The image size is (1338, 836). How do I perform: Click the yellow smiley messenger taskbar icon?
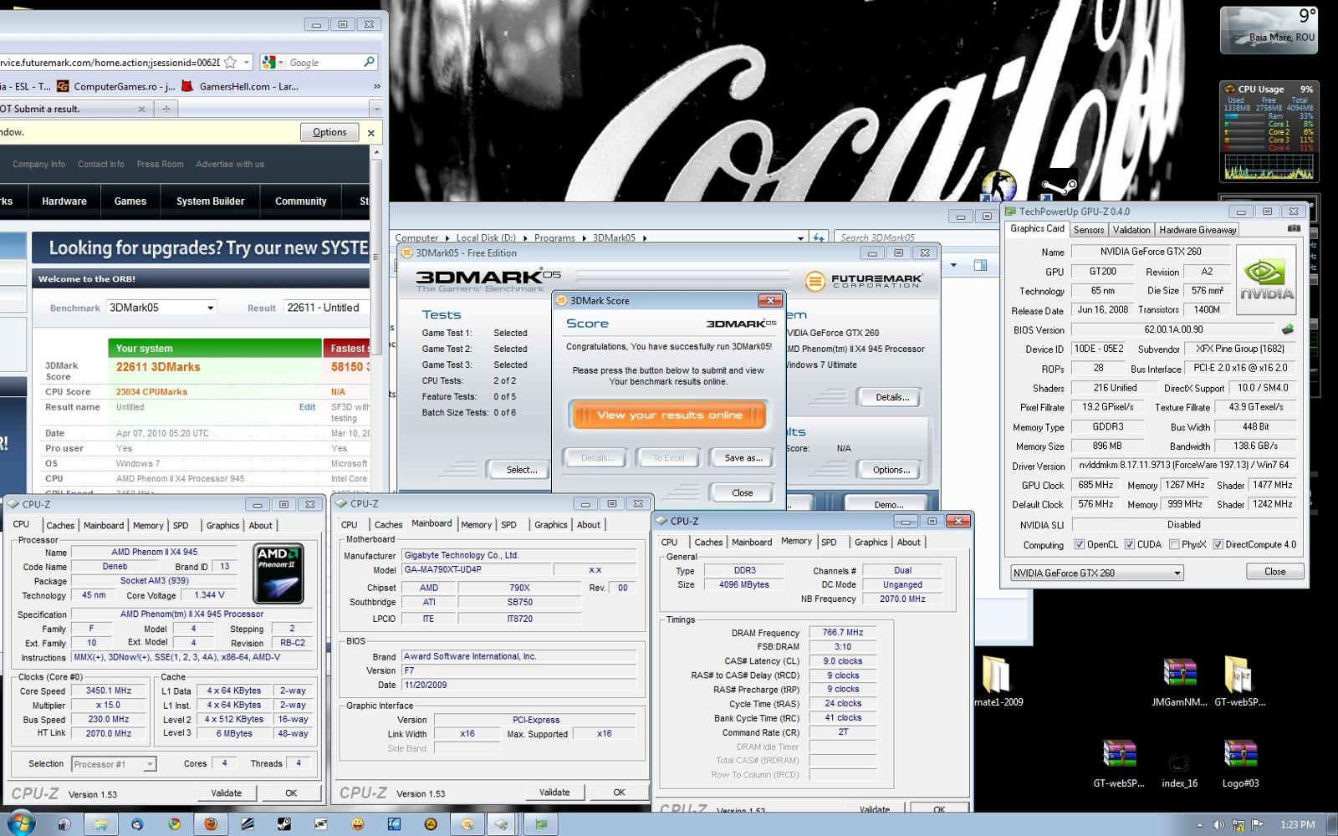point(358,823)
